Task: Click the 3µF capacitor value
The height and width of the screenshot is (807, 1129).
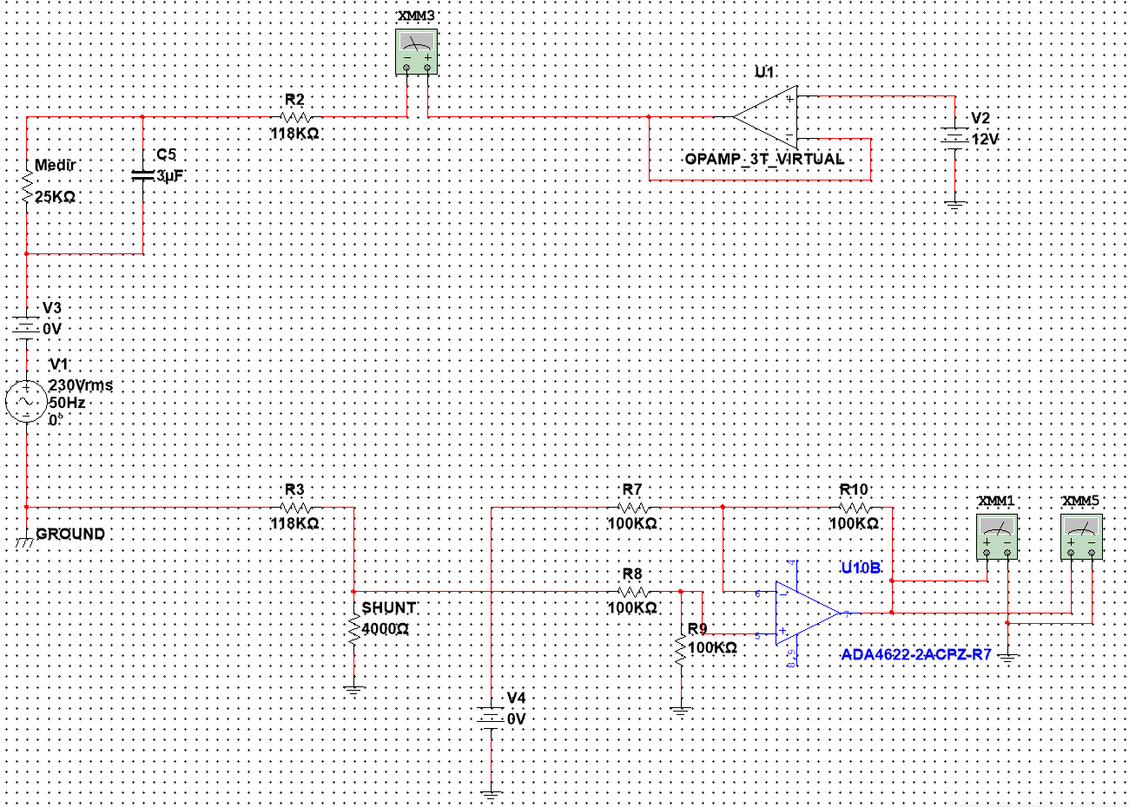Action: 170,175
